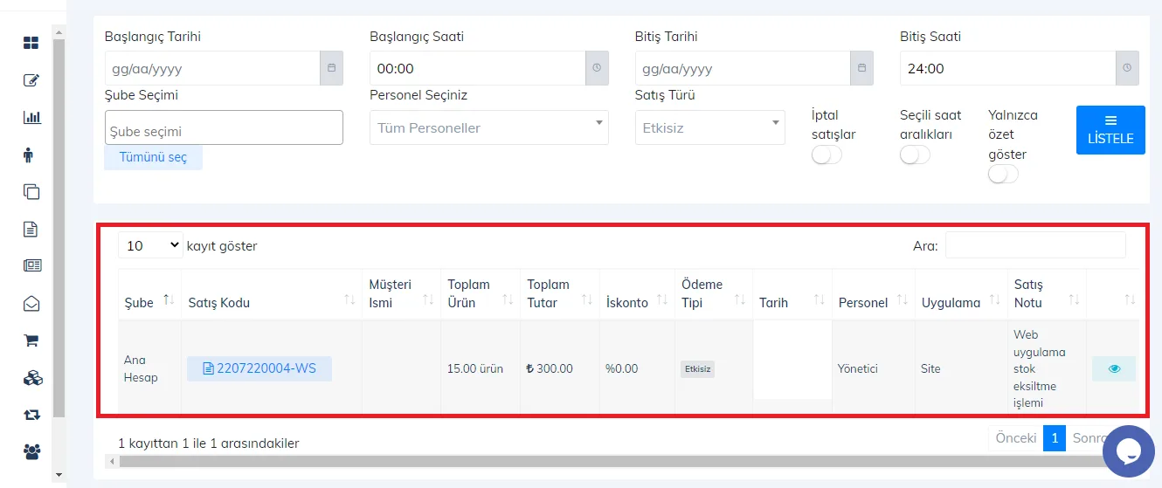This screenshot has width=1162, height=488.
Task: Click the shopping cart icon in sidebar
Action: point(31,340)
